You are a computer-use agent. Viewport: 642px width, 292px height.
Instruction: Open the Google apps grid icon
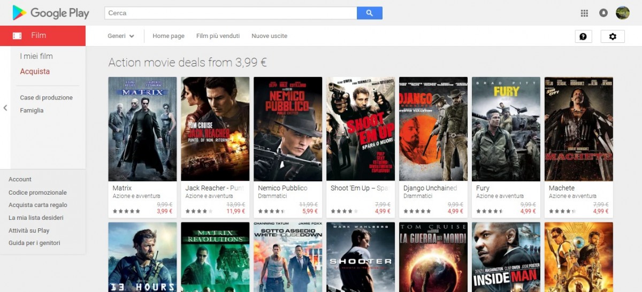[584, 13]
